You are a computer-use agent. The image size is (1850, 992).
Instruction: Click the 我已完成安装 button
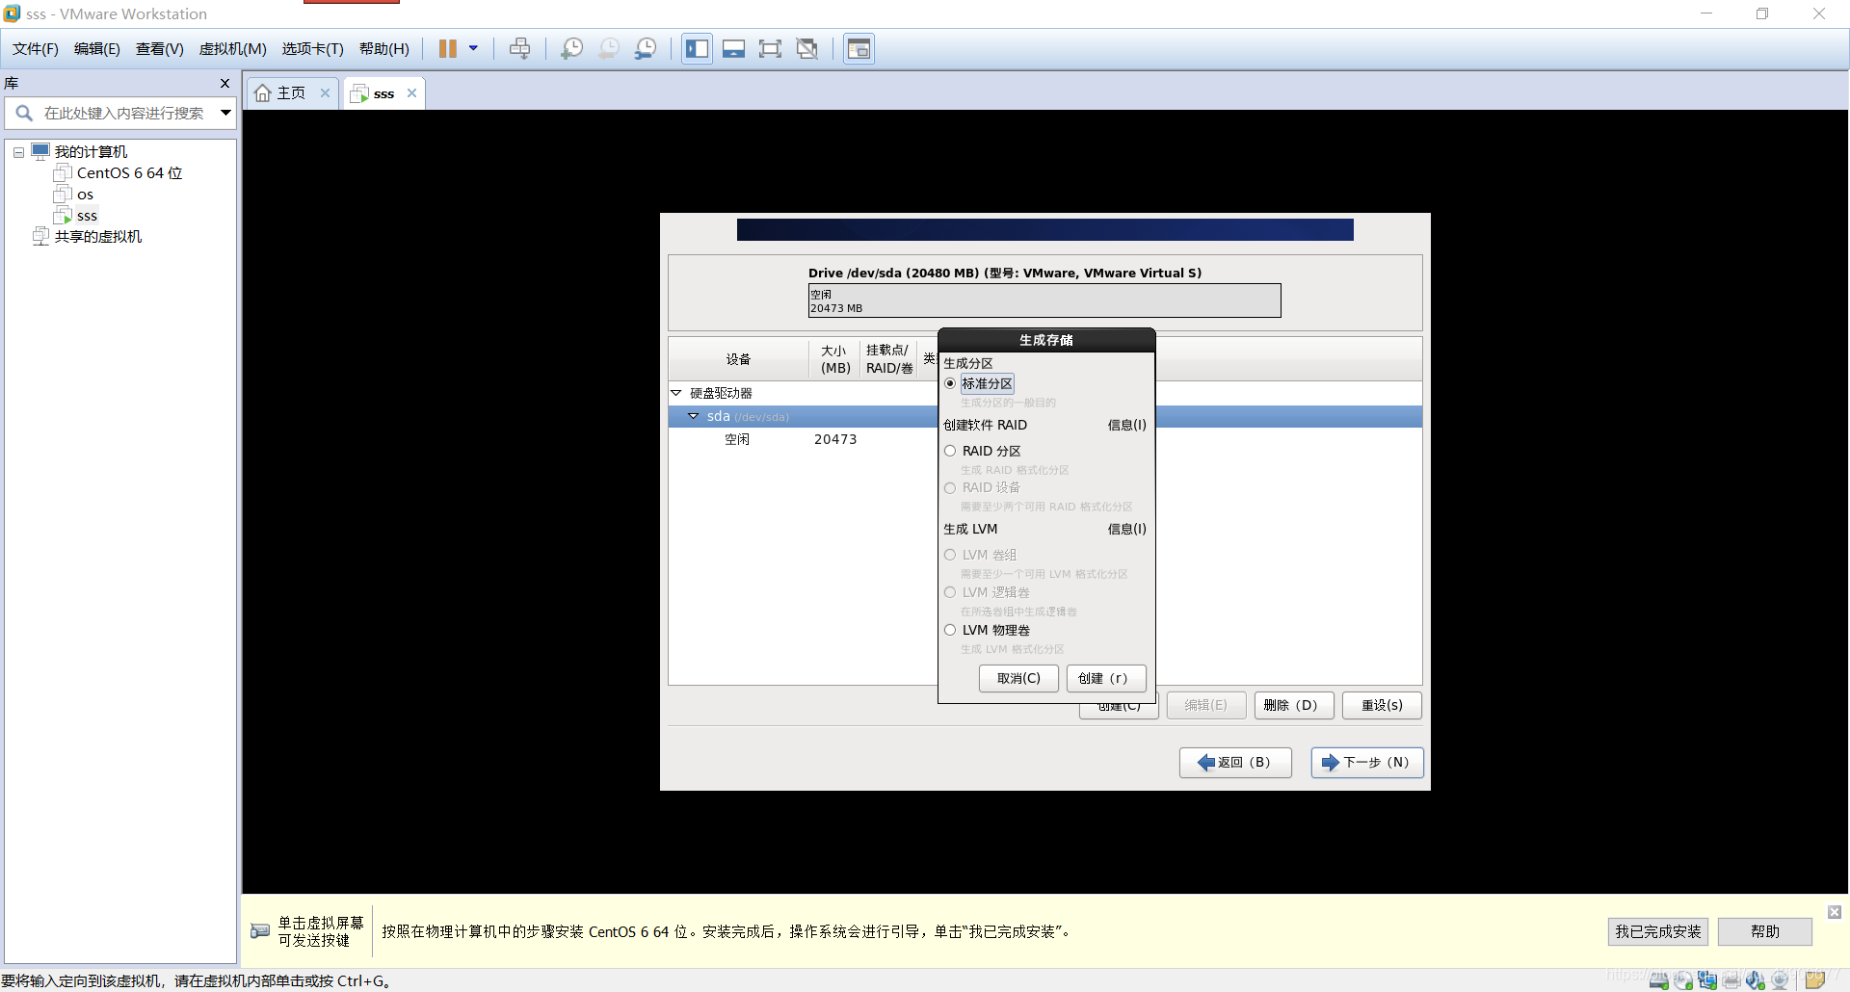click(x=1657, y=931)
